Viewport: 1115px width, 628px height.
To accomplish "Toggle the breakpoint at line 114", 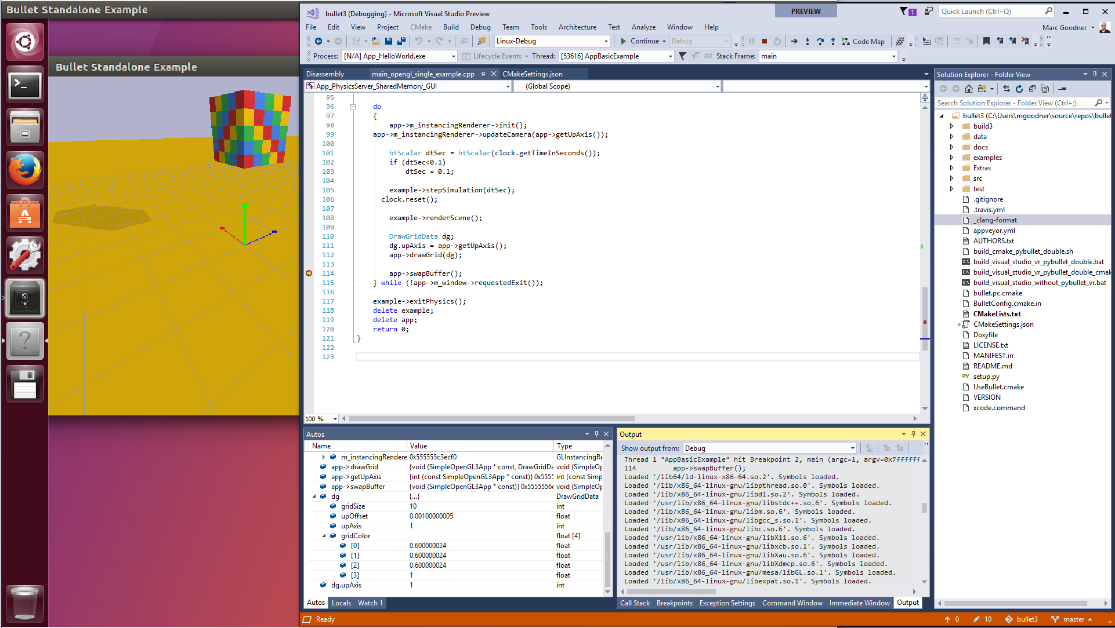I will pos(309,273).
